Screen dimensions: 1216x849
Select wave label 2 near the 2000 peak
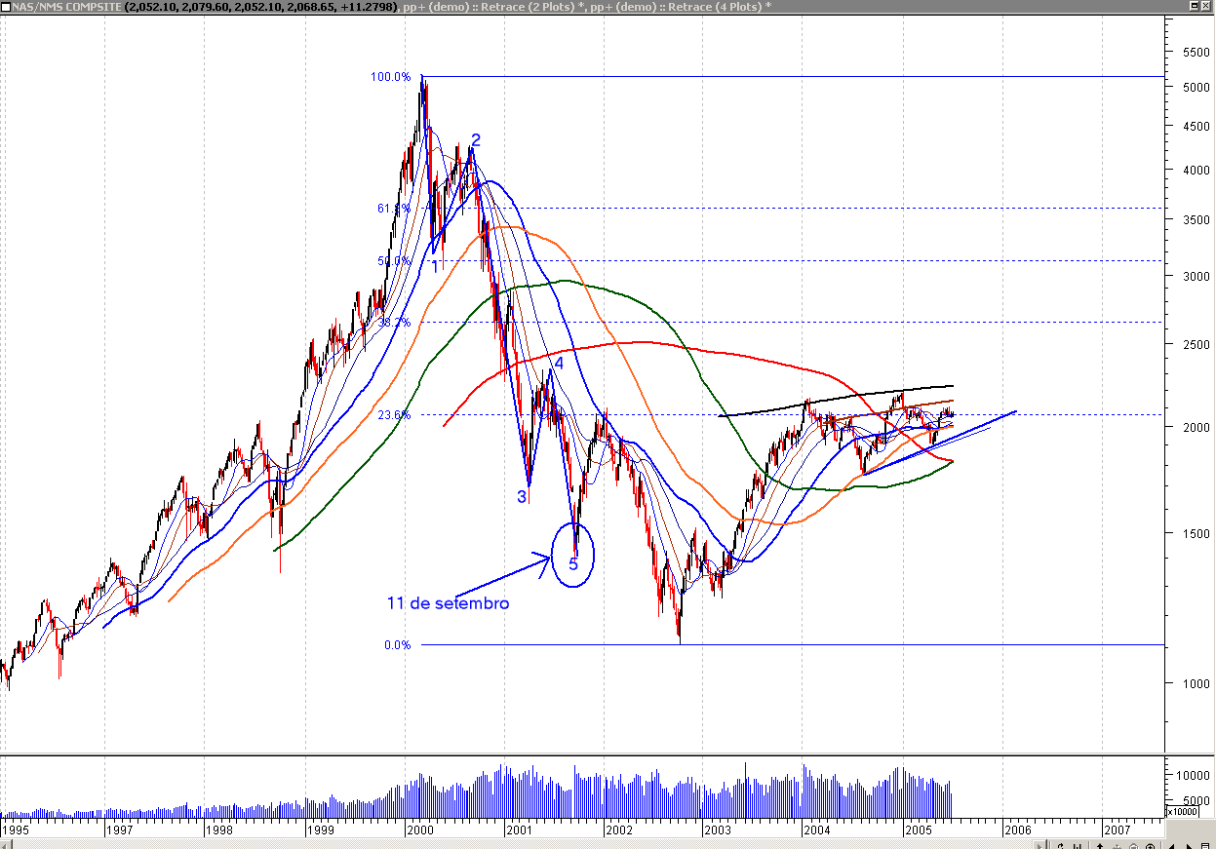tap(476, 139)
